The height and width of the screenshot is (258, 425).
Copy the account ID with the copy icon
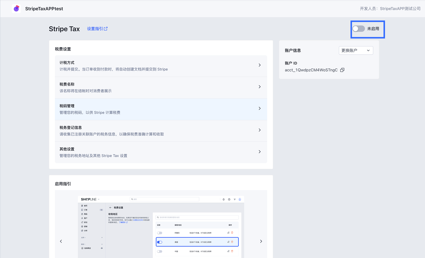[342, 70]
